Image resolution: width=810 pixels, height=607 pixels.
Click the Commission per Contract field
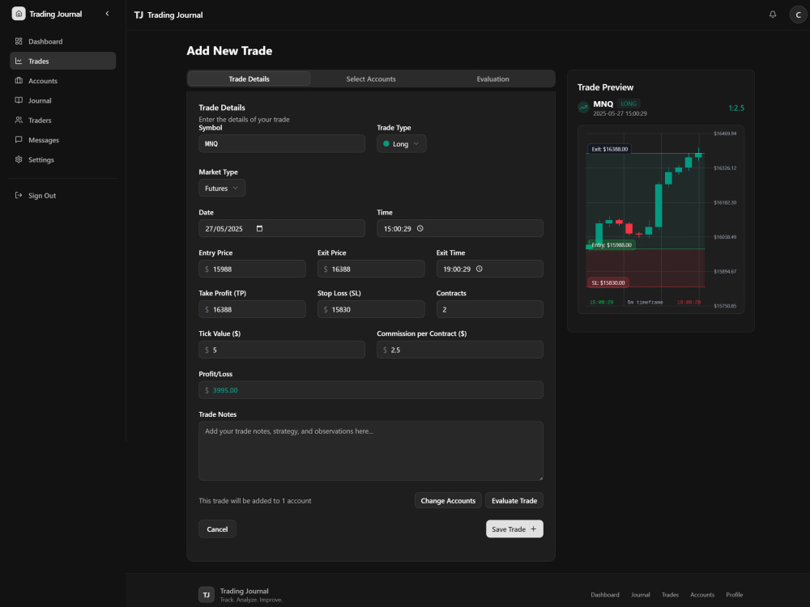point(460,350)
